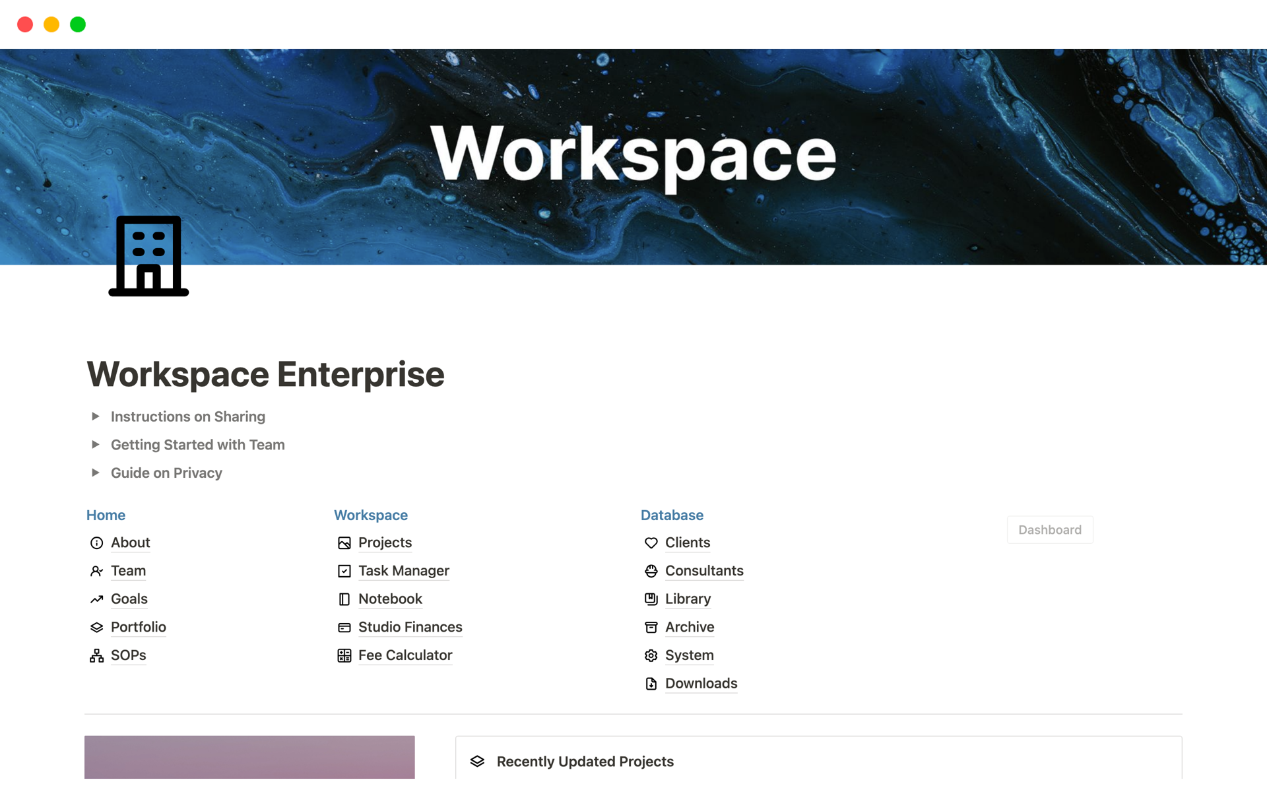Click the calculator icon next to Fee Calculator
The width and height of the screenshot is (1267, 792).
point(344,655)
